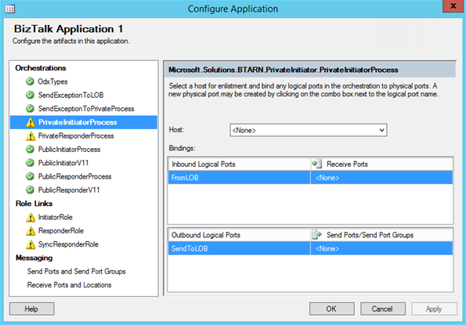Click the Cancel button
Screen dimensions: 466x325
[x=383, y=309]
